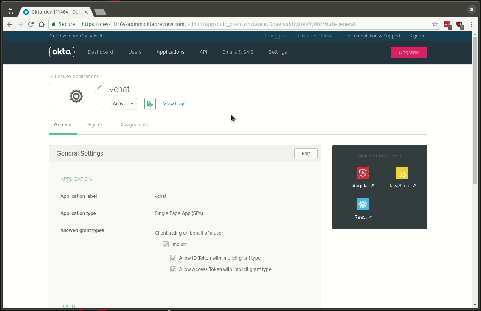The height and width of the screenshot is (311, 481).
Task: Toggle Allow ID Token with implicit grant
Action: pos(173,258)
